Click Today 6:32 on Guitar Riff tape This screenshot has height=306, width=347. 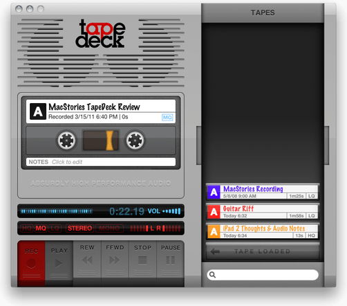[235, 216]
